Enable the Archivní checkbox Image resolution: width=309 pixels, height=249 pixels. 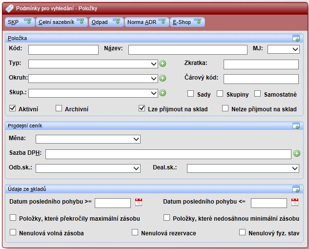59,108
